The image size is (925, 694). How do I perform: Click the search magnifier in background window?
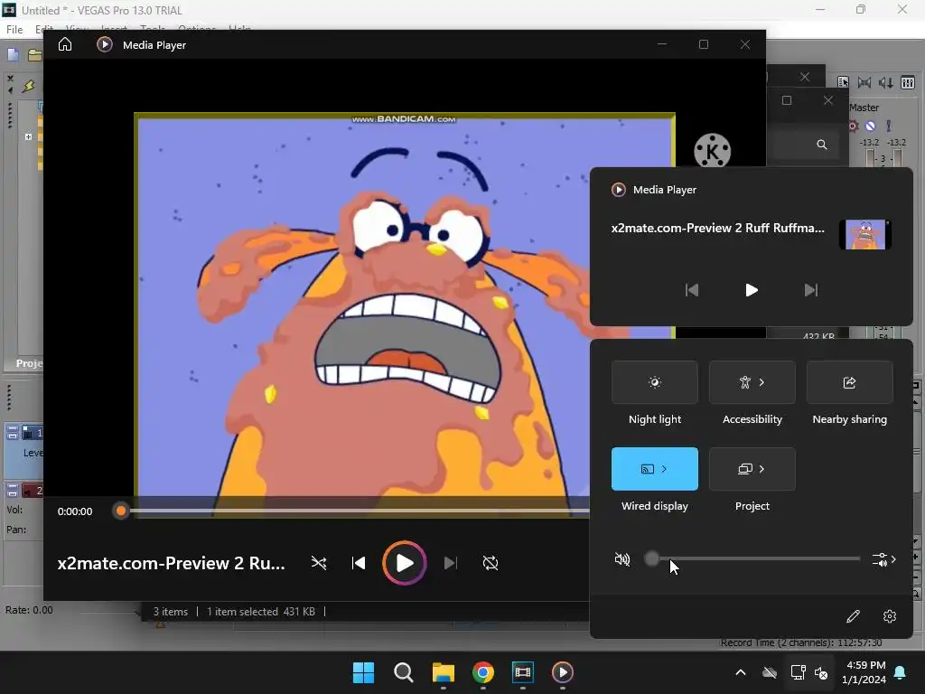click(822, 145)
